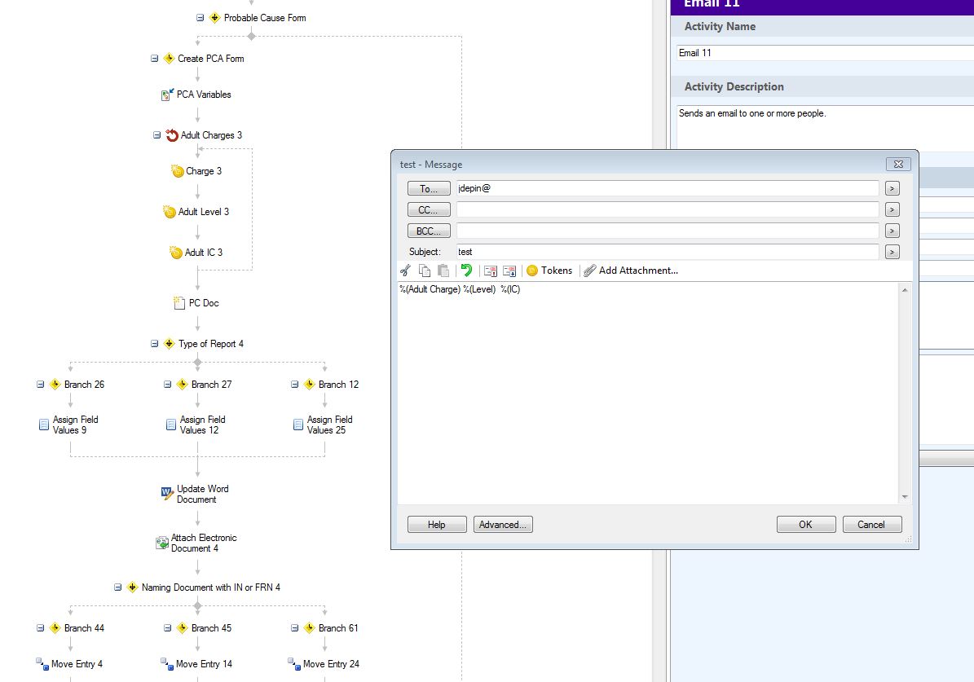This screenshot has width=974, height=682.
Task: Select the PC Doc document icon
Action: (x=178, y=303)
